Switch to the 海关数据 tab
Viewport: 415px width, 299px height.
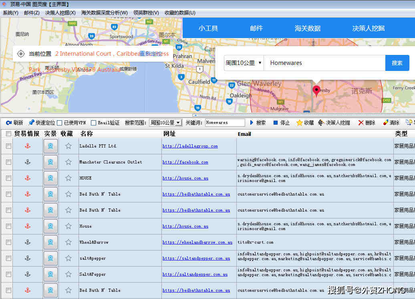click(x=308, y=28)
